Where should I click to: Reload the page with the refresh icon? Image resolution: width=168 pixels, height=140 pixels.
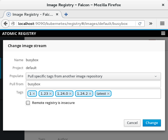(140, 24)
